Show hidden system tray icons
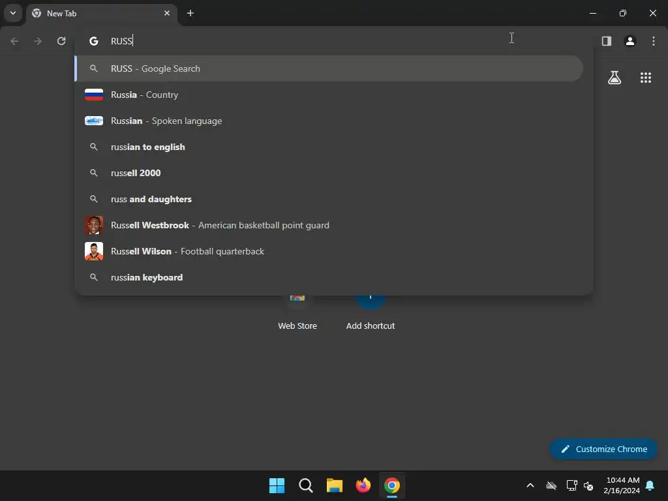The width and height of the screenshot is (668, 501). tap(530, 485)
